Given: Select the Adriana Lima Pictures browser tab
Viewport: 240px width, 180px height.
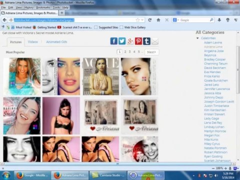Looking at the screenshot, I should tap(29, 13).
